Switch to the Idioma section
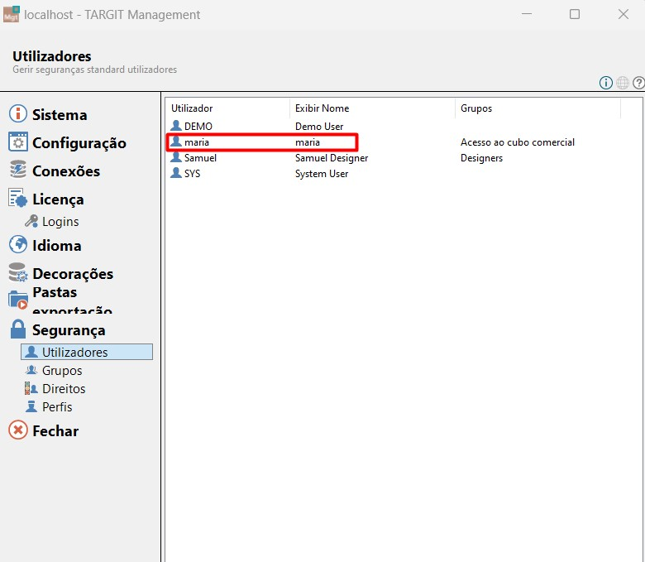Image resolution: width=645 pixels, height=562 pixels. click(x=57, y=245)
